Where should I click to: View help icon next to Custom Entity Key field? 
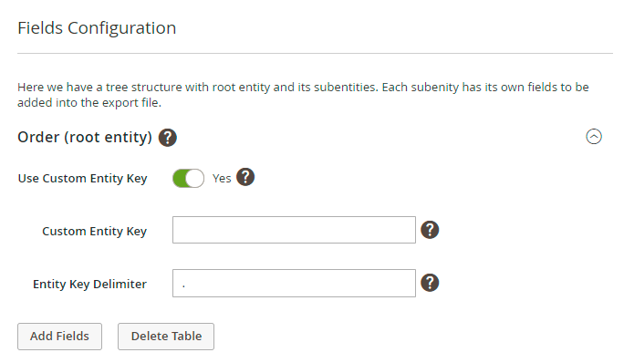430,230
